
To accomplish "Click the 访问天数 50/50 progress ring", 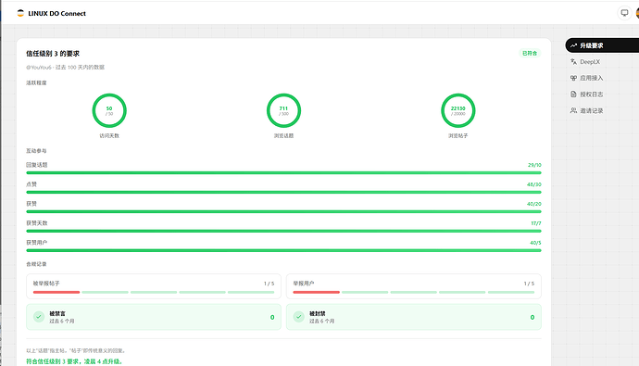I will tap(109, 110).
